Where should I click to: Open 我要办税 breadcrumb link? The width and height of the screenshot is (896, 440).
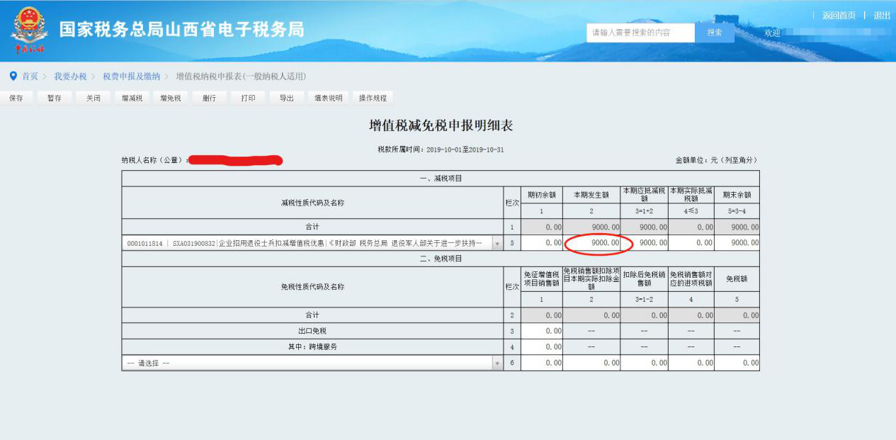coord(70,77)
